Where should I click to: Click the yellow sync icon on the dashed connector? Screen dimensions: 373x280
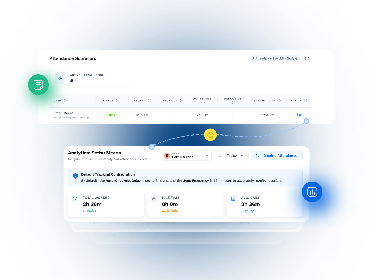pos(210,134)
